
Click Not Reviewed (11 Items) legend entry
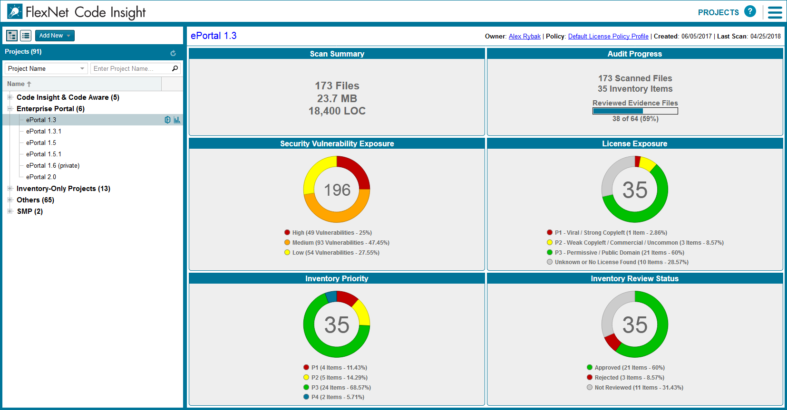point(635,388)
